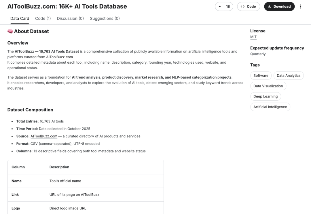Click the brain emoji beside About Dataset
The height and width of the screenshot is (214, 311).
pyautogui.click(x=10, y=32)
